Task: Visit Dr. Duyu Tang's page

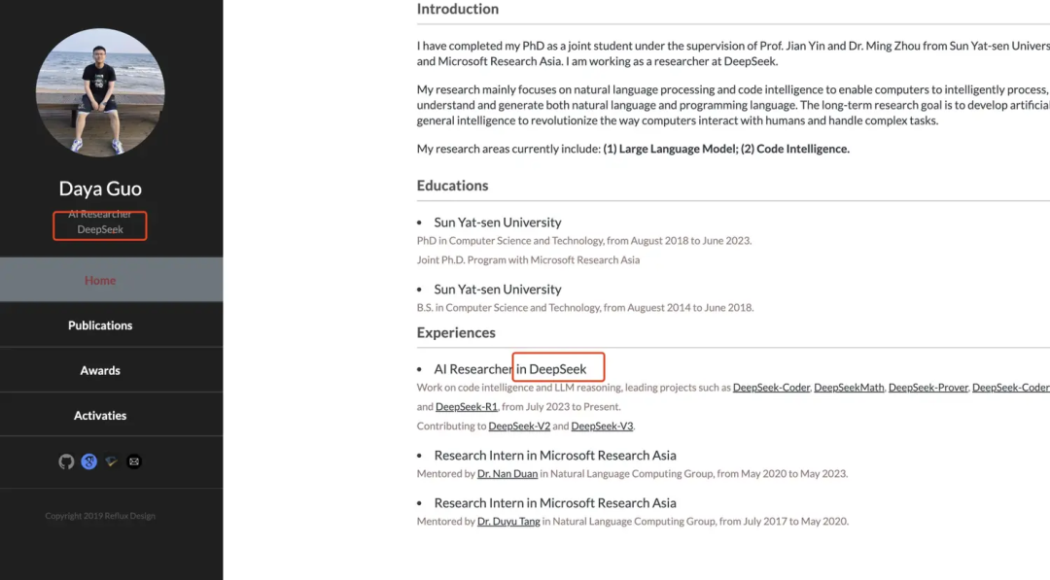Action: click(x=508, y=521)
